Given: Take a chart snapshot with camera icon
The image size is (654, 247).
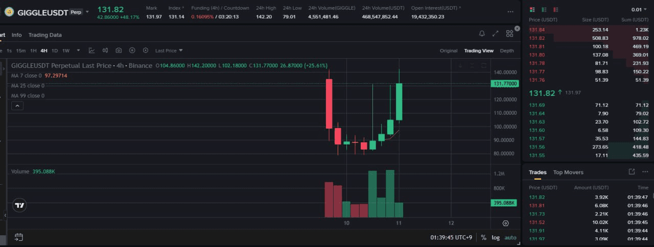Looking at the screenshot, I should [x=119, y=51].
